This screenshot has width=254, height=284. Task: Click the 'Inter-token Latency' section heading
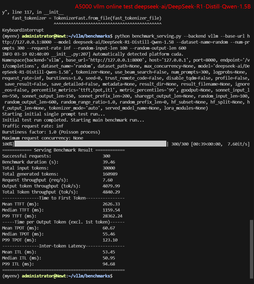click(x=62, y=246)
